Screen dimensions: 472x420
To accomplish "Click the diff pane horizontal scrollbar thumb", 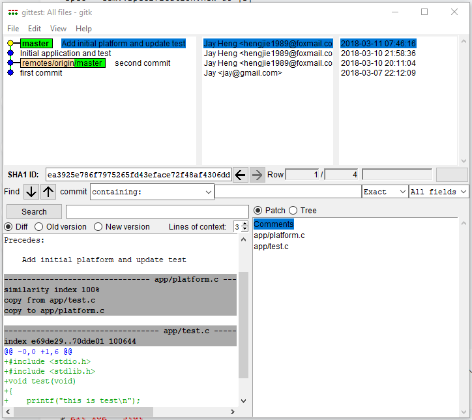I will (83, 412).
